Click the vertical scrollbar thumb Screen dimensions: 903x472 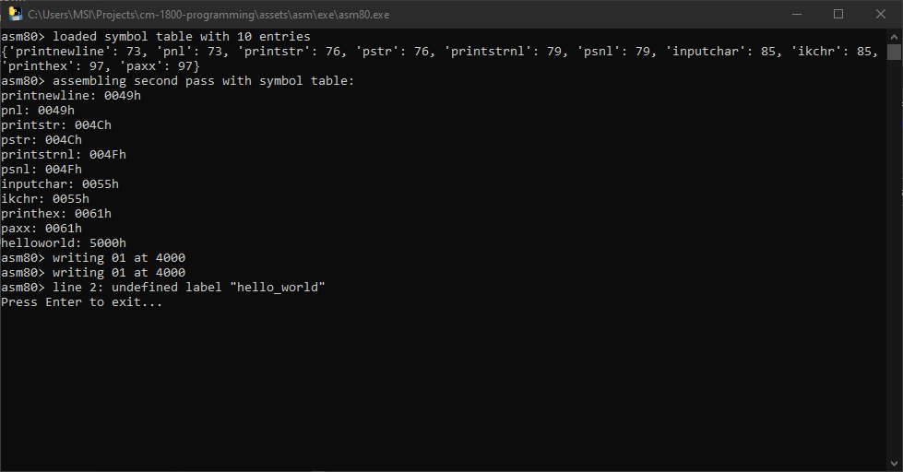pos(894,52)
